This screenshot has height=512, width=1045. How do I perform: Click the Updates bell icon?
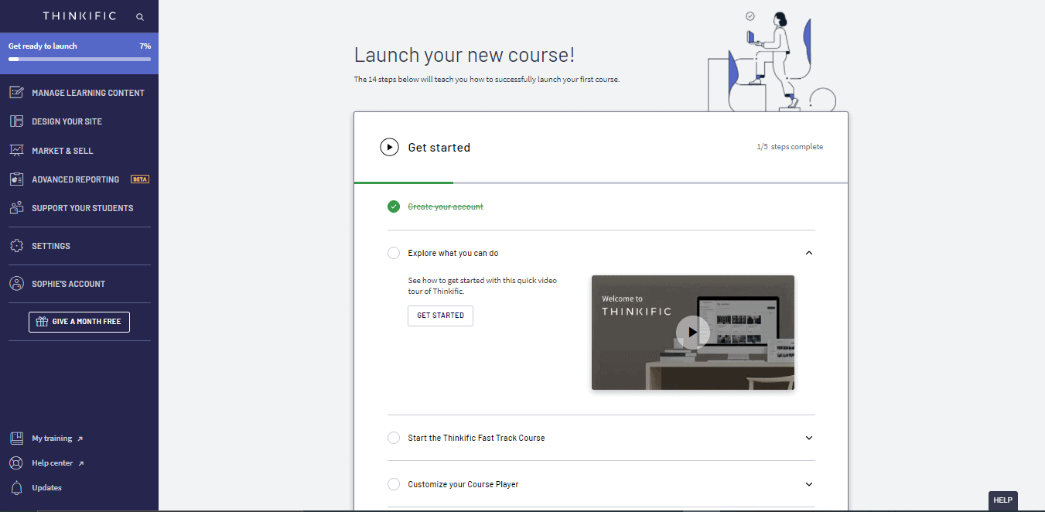pos(16,488)
